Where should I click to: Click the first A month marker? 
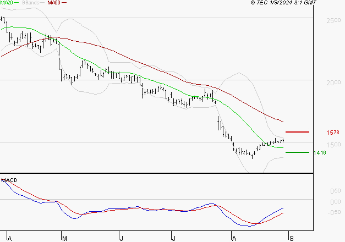(x=9, y=239)
